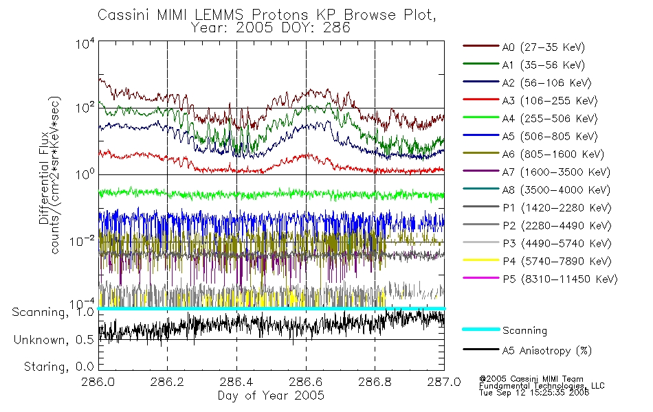The image size is (653, 412).
Task: Click the P1 (1420-2280 KeV) legend label
Action: (557, 207)
